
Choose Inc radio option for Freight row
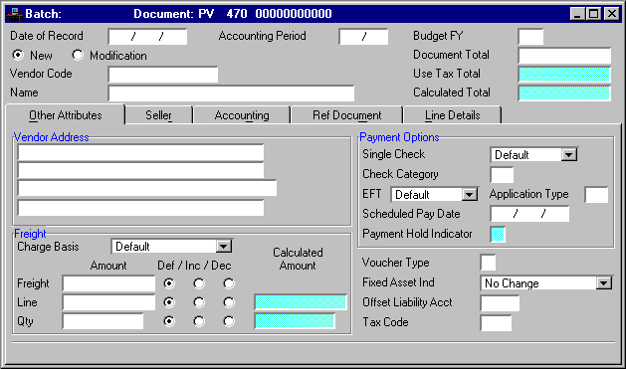(199, 283)
